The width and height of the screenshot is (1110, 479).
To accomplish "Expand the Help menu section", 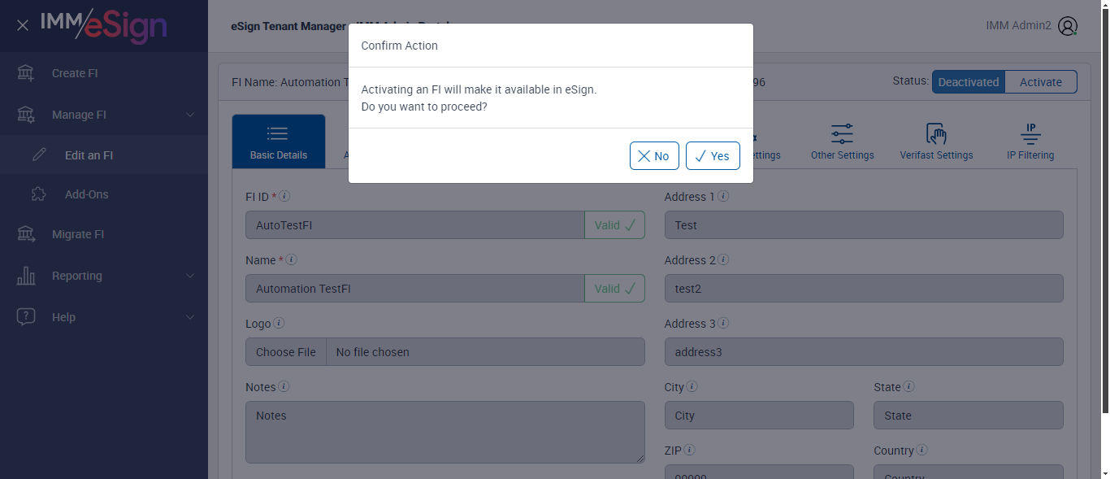I will click(x=190, y=317).
